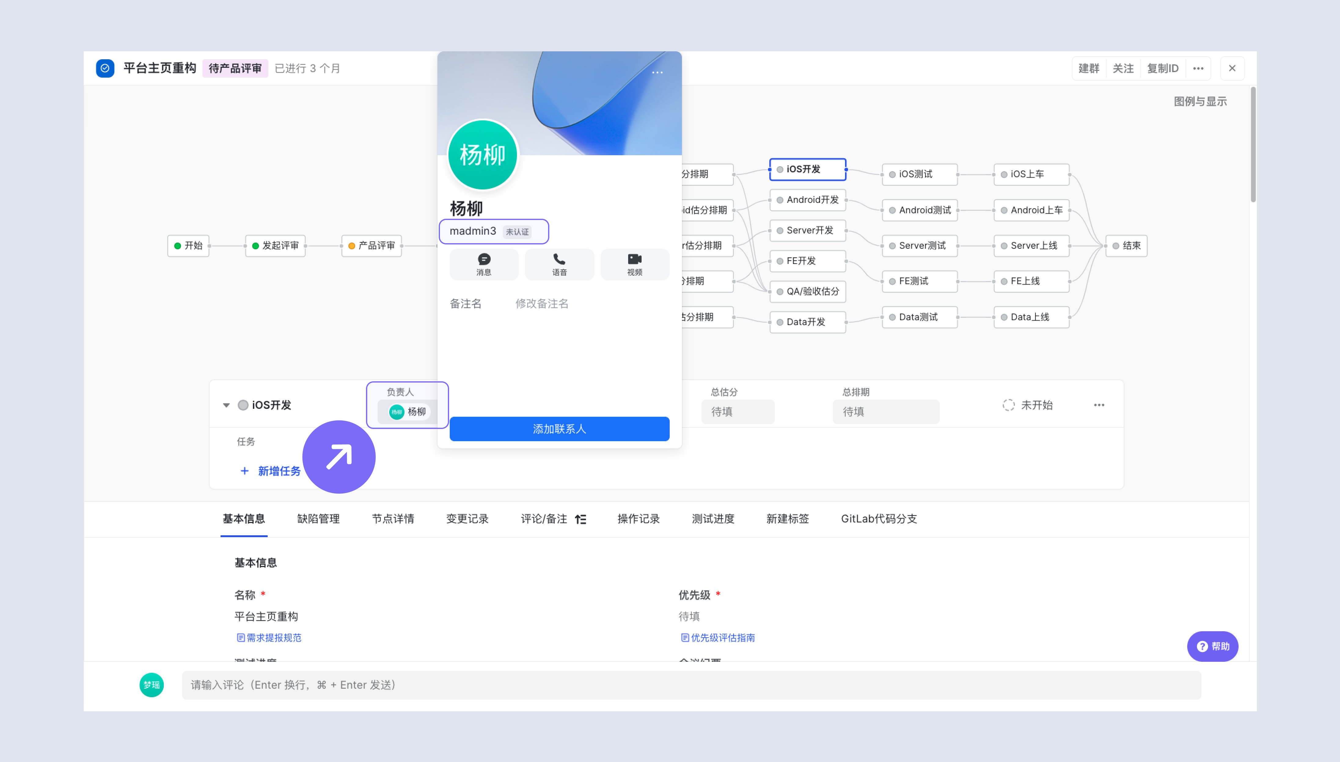
Task: Close the work item detail panel
Action: tap(1232, 68)
